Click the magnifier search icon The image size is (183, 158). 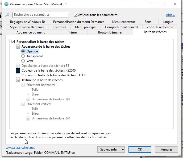[8, 15]
